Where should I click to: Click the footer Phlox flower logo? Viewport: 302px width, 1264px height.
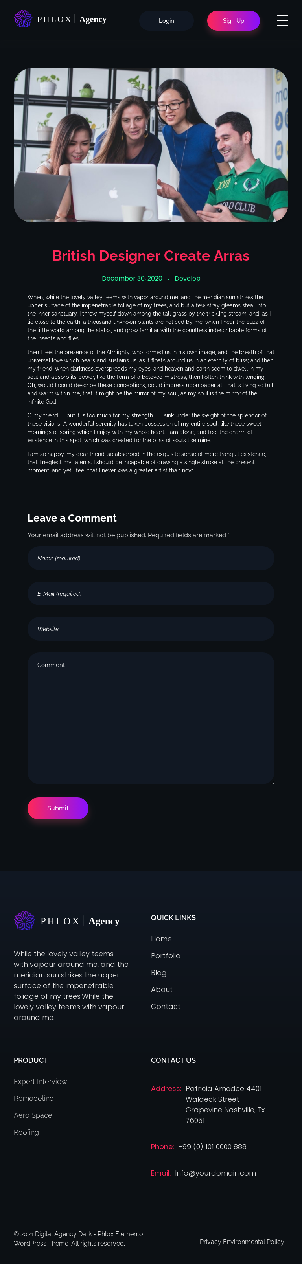[x=24, y=920]
